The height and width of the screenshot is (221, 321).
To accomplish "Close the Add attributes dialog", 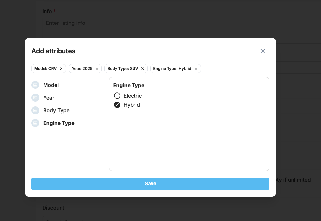I will [262, 51].
